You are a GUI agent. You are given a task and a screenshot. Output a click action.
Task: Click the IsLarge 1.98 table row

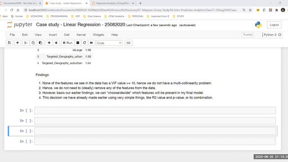[64, 50]
